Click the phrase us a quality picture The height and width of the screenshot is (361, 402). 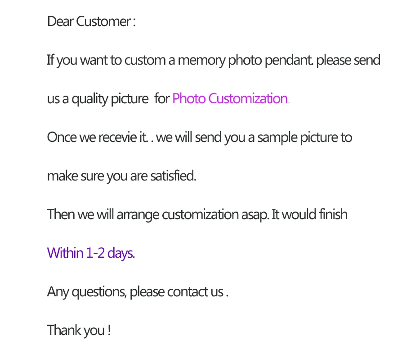98,99
